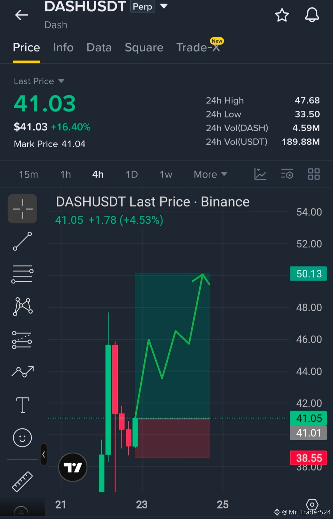Click the 24h Vol(DASH) value 4.59M
333x519 pixels.
[x=306, y=128]
